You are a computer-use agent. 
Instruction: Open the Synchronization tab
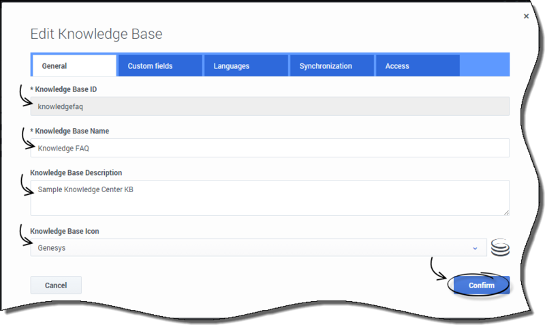pyautogui.click(x=332, y=65)
